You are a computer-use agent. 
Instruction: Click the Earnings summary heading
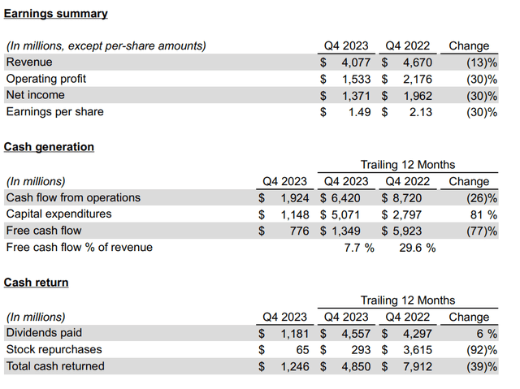55,14
